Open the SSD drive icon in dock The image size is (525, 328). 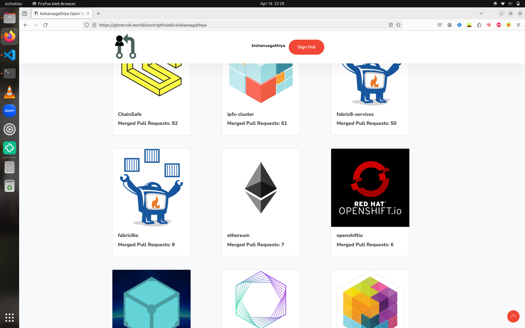pyautogui.click(x=10, y=168)
